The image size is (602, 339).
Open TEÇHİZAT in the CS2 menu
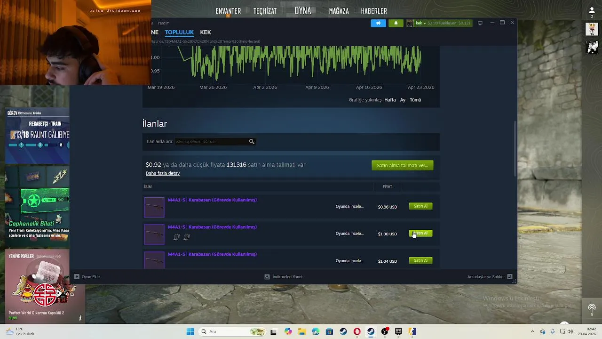click(265, 11)
